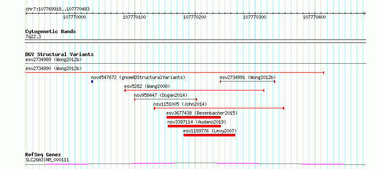
Task: Click the 7q22.3 cytogenetic band label
Action: [x=33, y=37]
